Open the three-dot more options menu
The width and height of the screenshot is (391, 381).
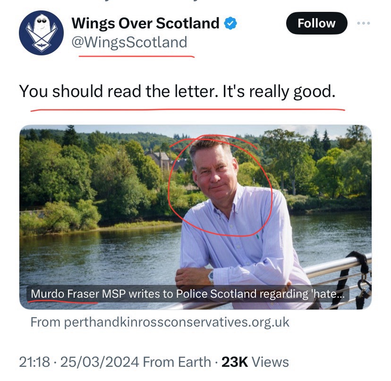click(363, 23)
